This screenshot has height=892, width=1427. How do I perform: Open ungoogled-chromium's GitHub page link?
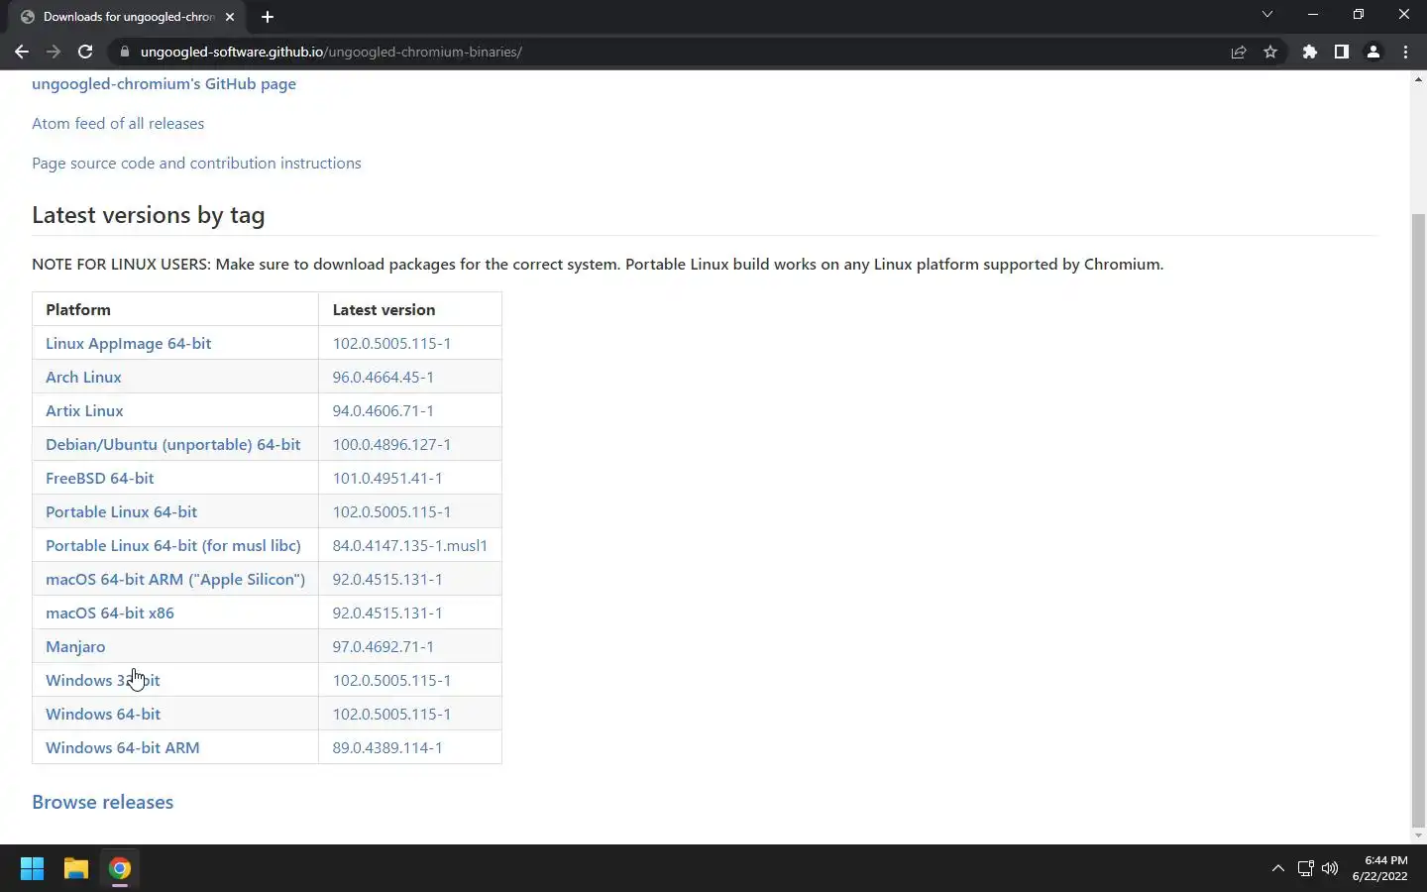[x=164, y=84]
